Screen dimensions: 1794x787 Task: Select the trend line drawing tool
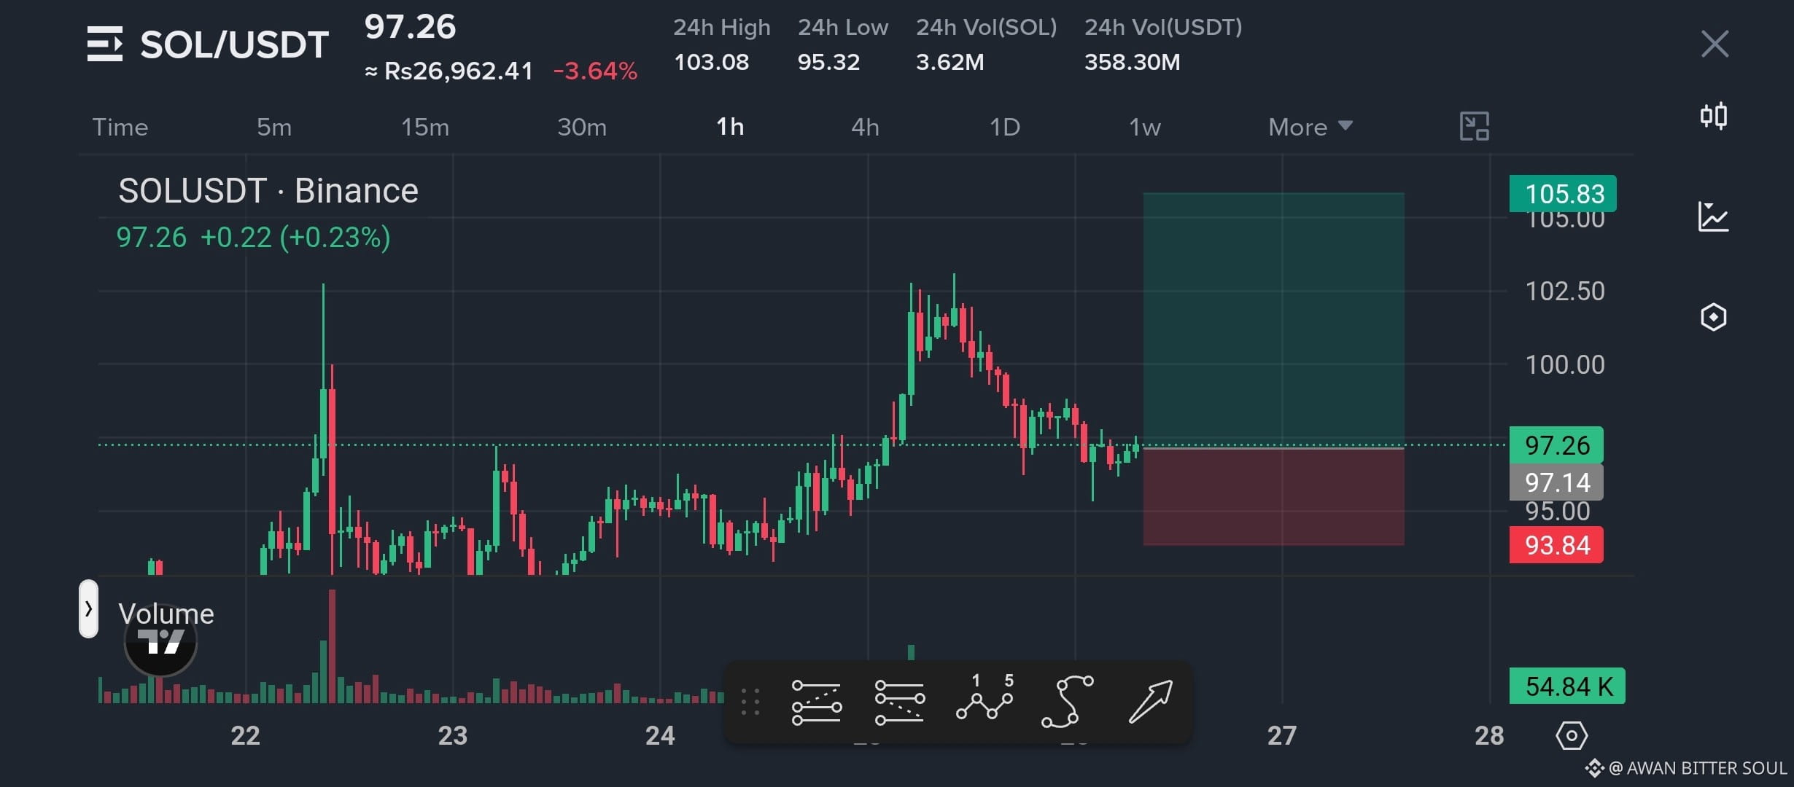pyautogui.click(x=816, y=703)
